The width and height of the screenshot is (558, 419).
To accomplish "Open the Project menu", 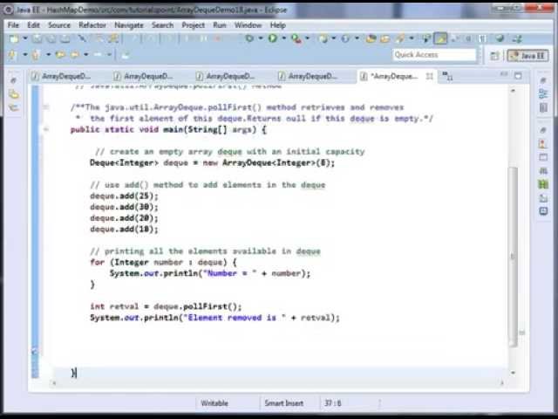I will (x=194, y=25).
